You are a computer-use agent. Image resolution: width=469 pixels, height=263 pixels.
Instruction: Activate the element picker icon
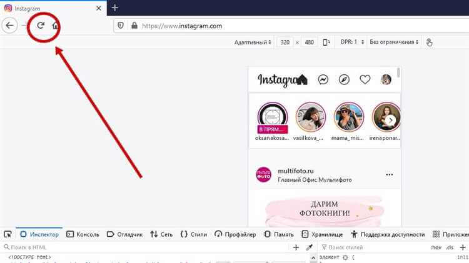[x=8, y=234]
